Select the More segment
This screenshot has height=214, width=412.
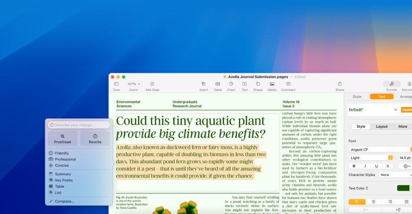click(403, 127)
